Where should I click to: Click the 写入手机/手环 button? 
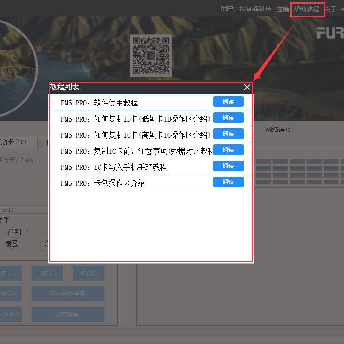tap(68, 294)
